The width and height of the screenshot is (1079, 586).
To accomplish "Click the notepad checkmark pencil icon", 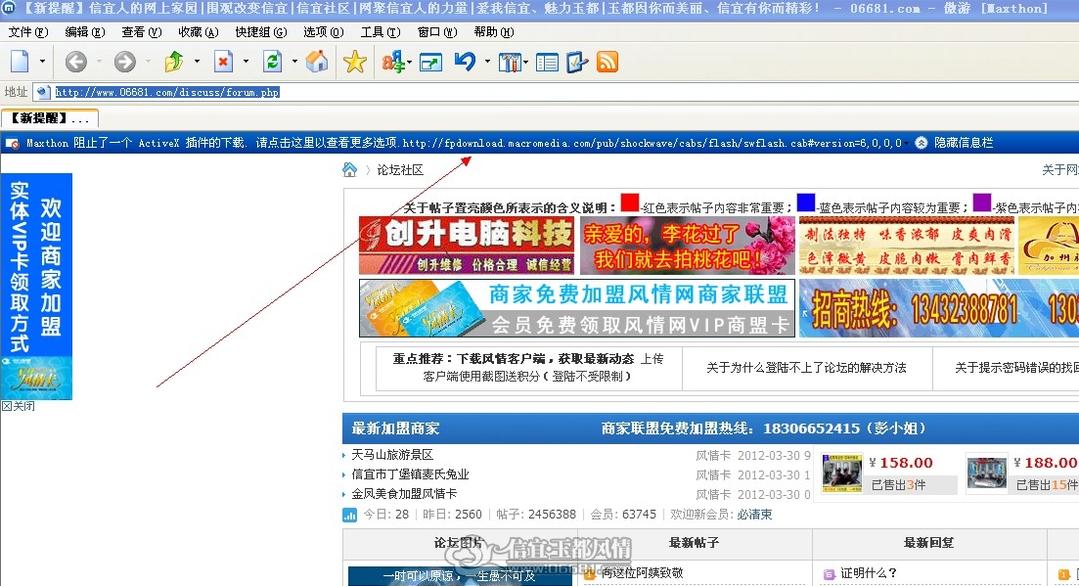I will pyautogui.click(x=576, y=63).
